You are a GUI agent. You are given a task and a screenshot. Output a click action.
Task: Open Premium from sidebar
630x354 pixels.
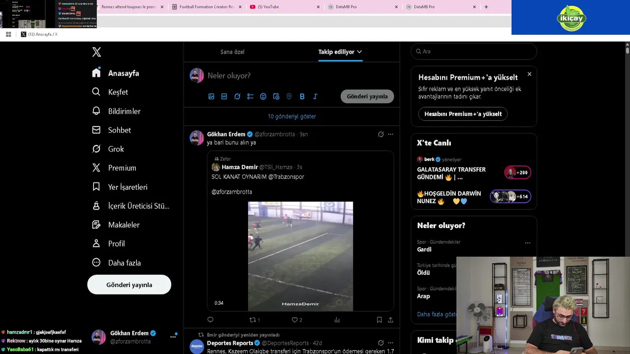pyautogui.click(x=114, y=168)
